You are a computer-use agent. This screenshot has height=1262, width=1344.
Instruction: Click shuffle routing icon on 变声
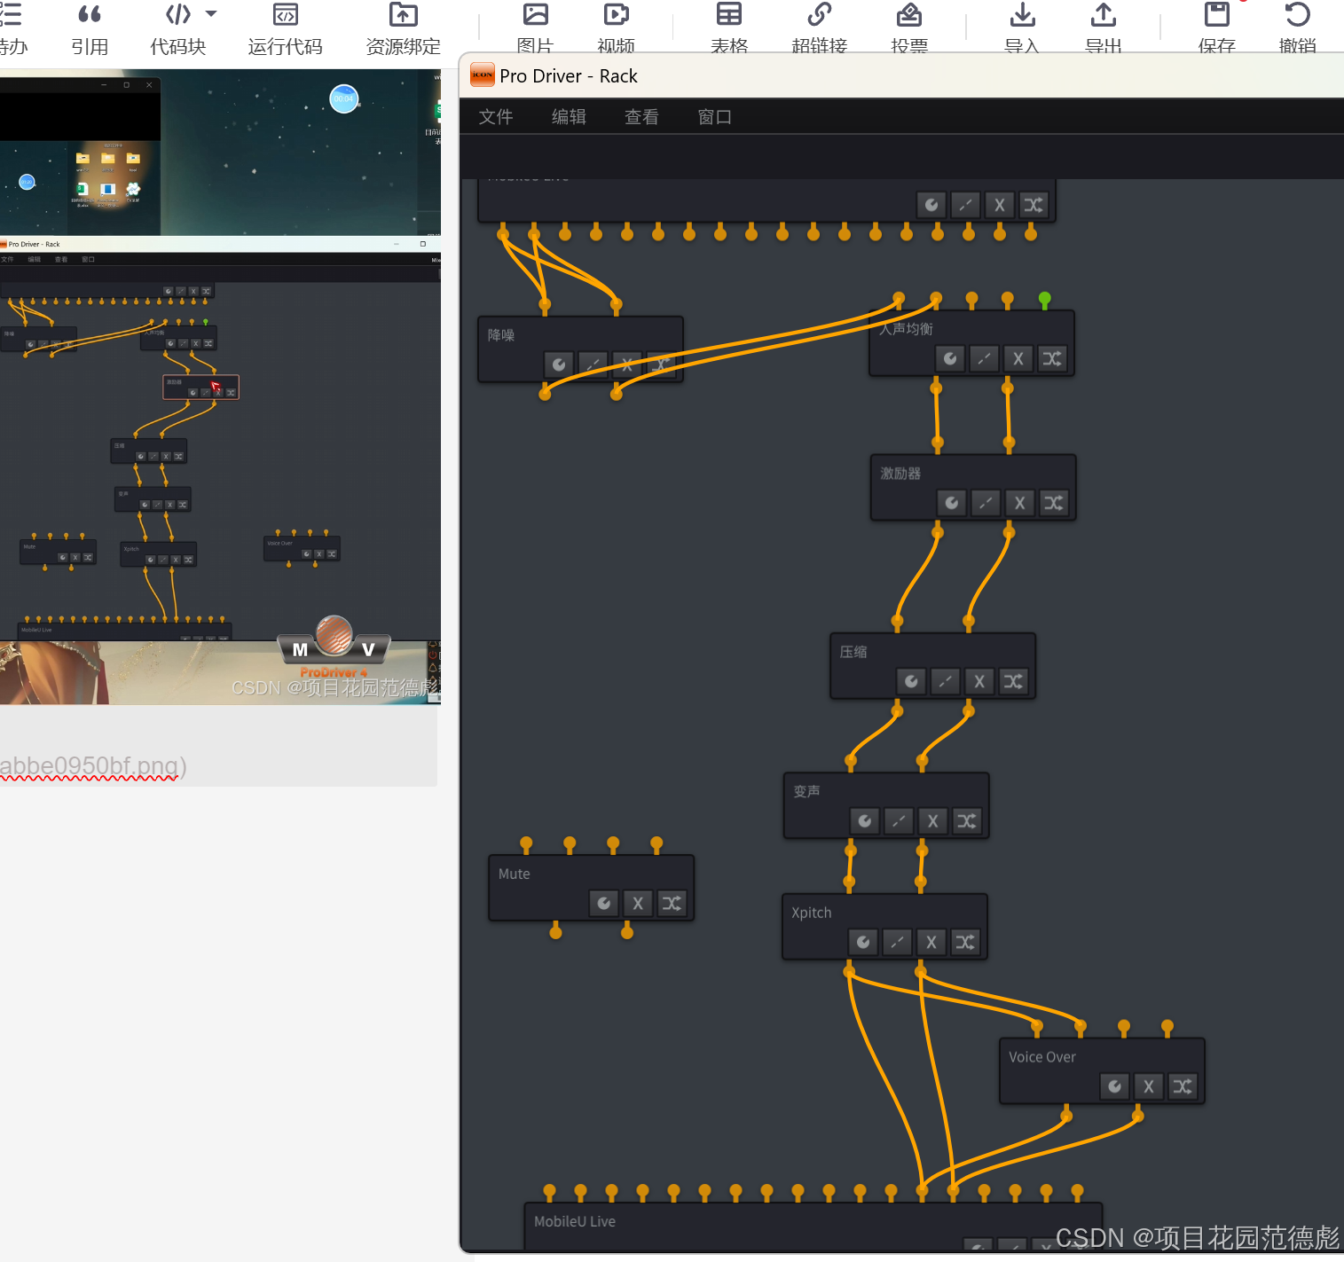[967, 821]
